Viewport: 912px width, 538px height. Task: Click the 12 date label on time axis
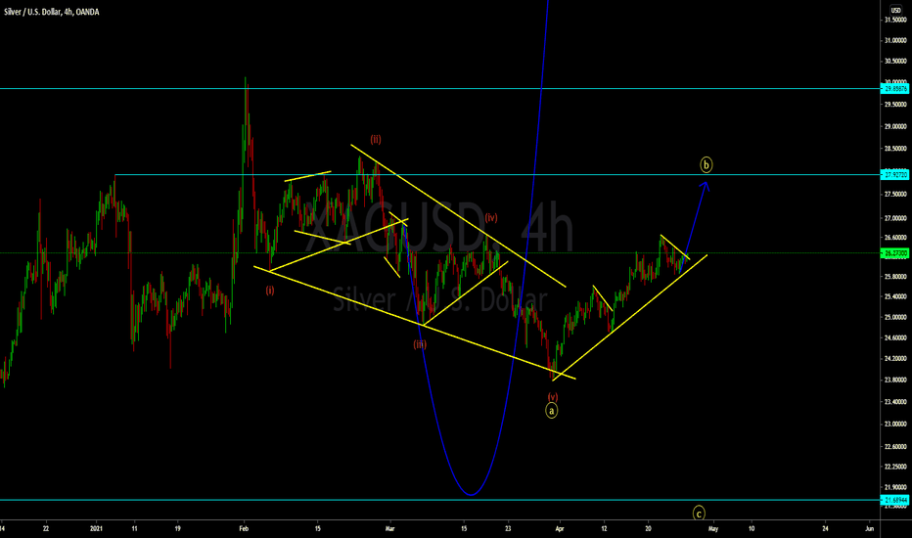604,528
